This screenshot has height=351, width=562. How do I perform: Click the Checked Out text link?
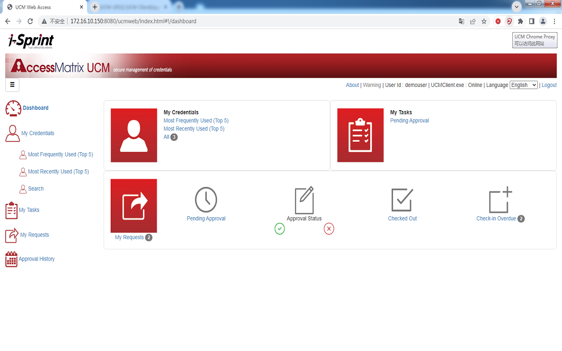(403, 218)
